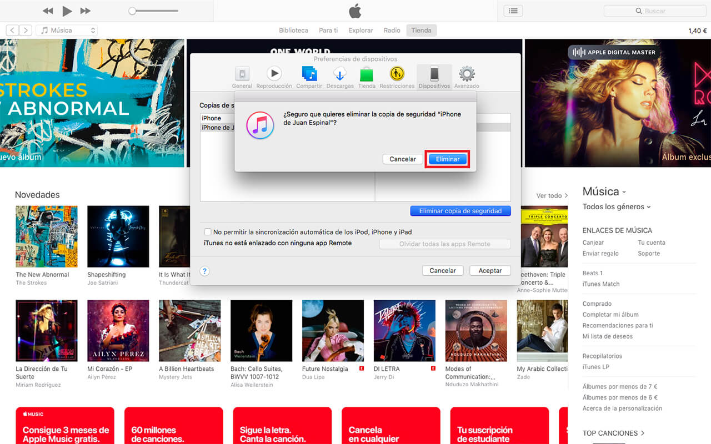Switch to the Radio tab
Viewport: 711px width, 444px height.
pos(392,31)
